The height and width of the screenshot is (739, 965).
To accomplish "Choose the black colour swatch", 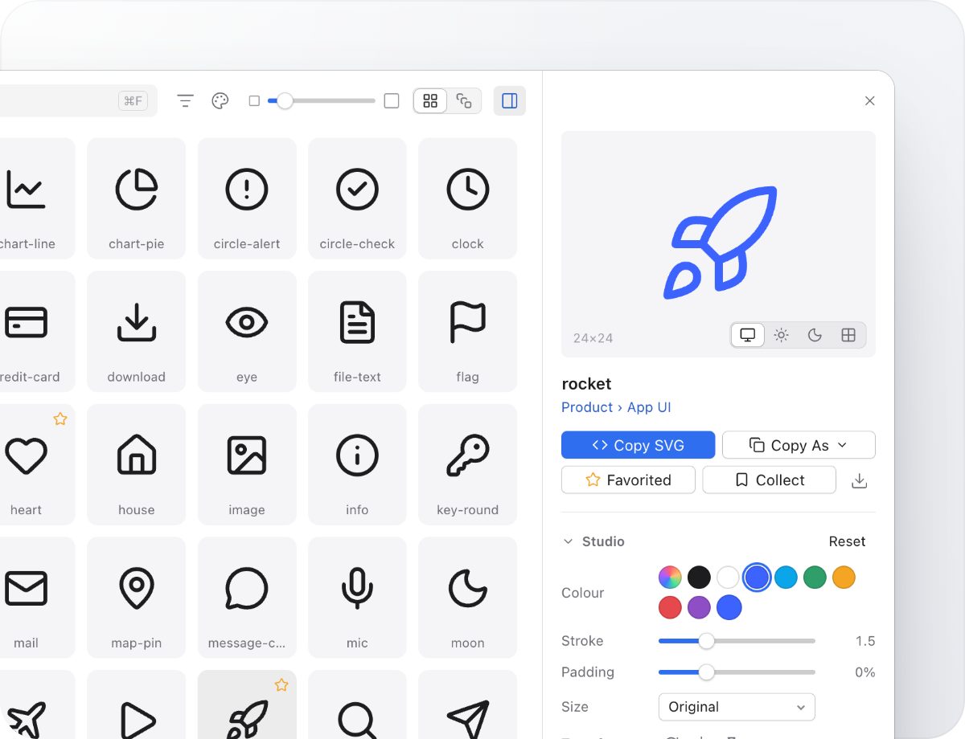I will point(699,577).
